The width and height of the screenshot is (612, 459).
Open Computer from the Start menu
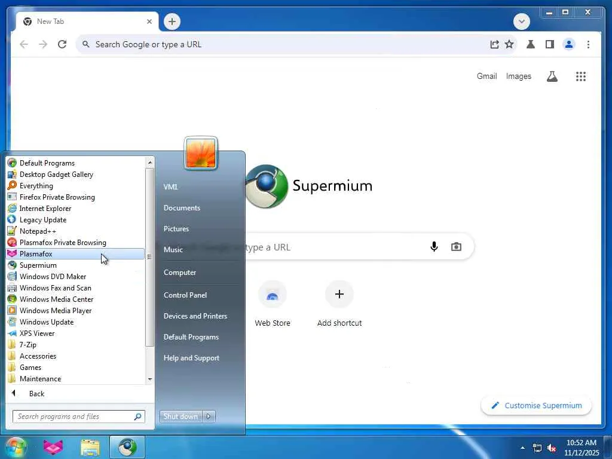(x=179, y=273)
